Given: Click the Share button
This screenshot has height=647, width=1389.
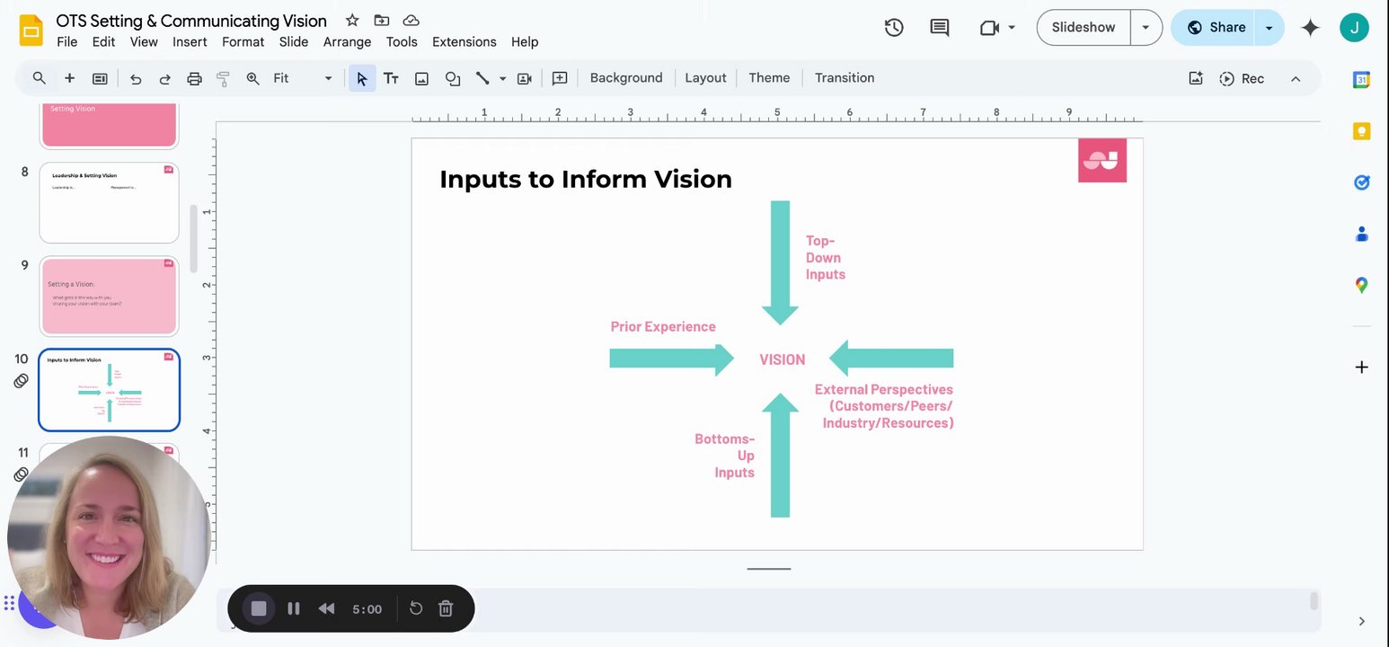Looking at the screenshot, I should click(x=1215, y=28).
